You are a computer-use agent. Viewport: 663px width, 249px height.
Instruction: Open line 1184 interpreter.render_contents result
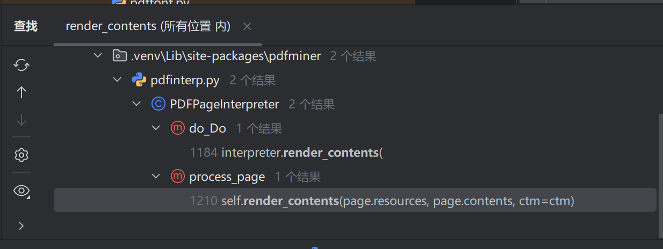(301, 152)
